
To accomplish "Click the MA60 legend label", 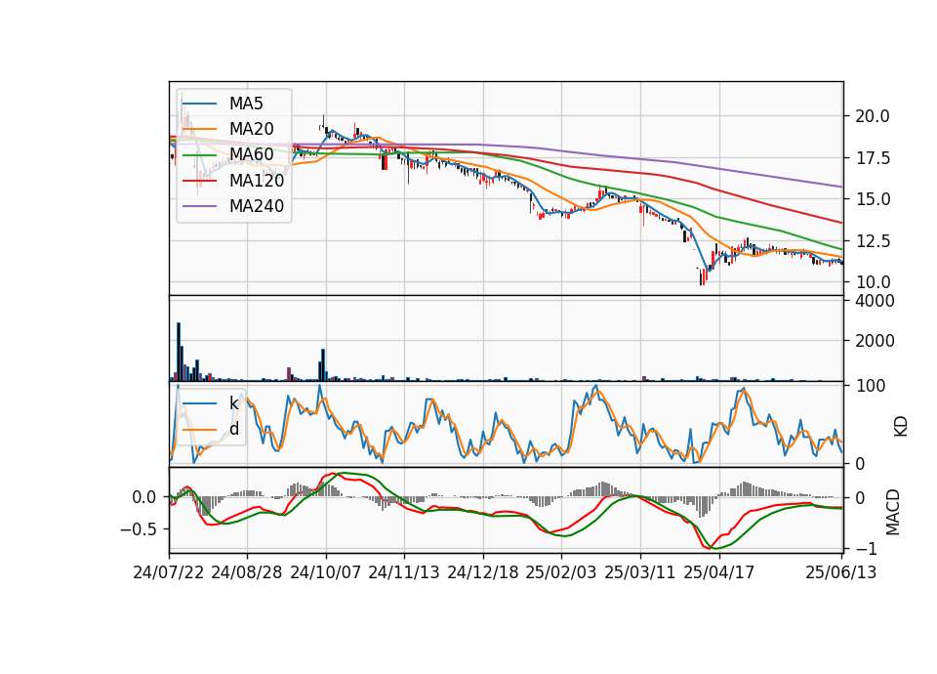I will coord(251,154).
